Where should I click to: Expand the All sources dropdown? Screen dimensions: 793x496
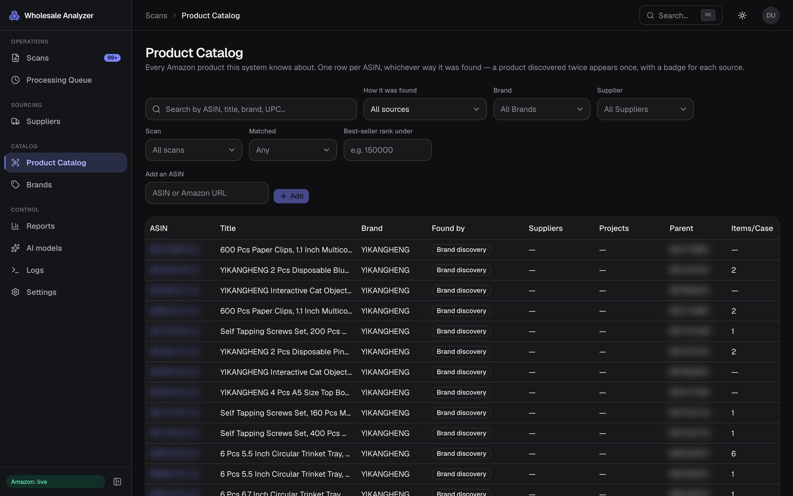point(425,109)
